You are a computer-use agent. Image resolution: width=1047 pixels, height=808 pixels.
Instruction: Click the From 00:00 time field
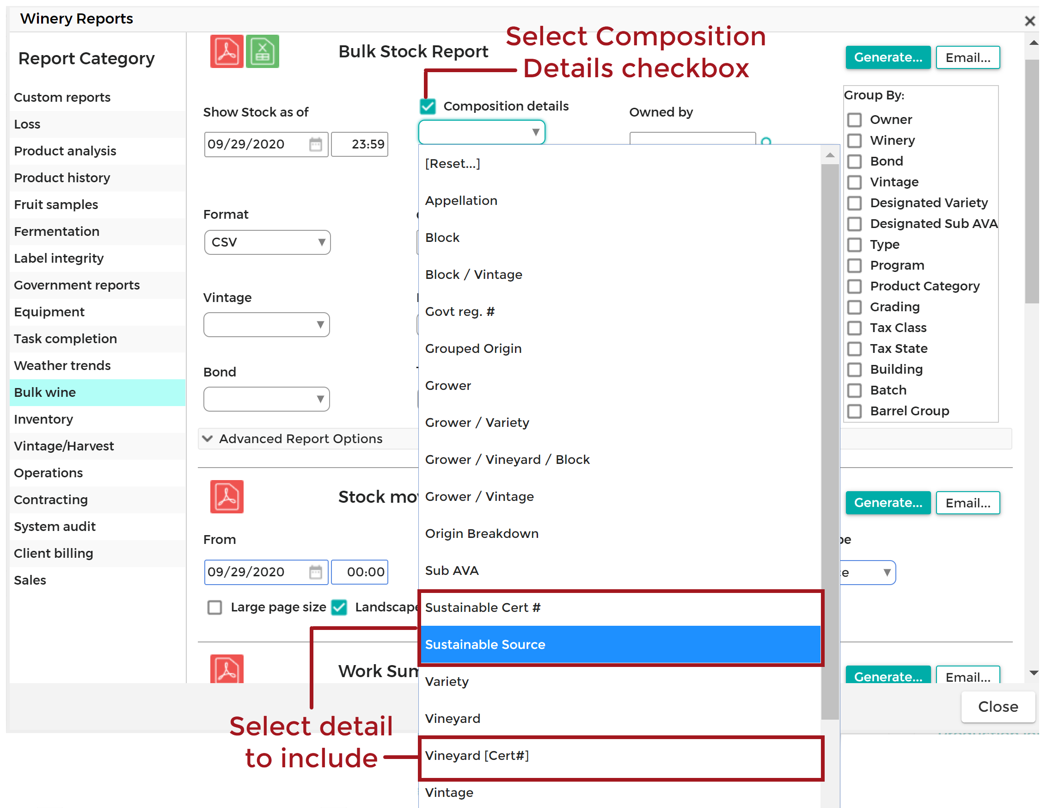pos(359,572)
